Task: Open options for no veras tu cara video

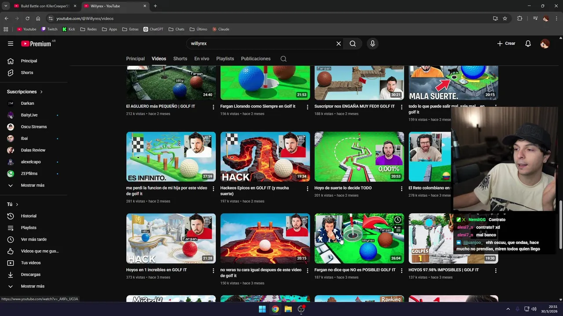Action: 307,271
